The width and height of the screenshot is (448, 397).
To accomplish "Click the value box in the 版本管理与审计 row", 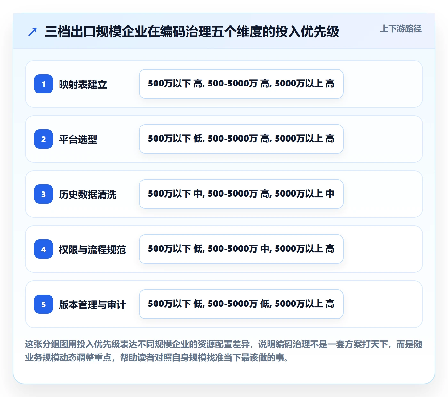I will 241,304.
